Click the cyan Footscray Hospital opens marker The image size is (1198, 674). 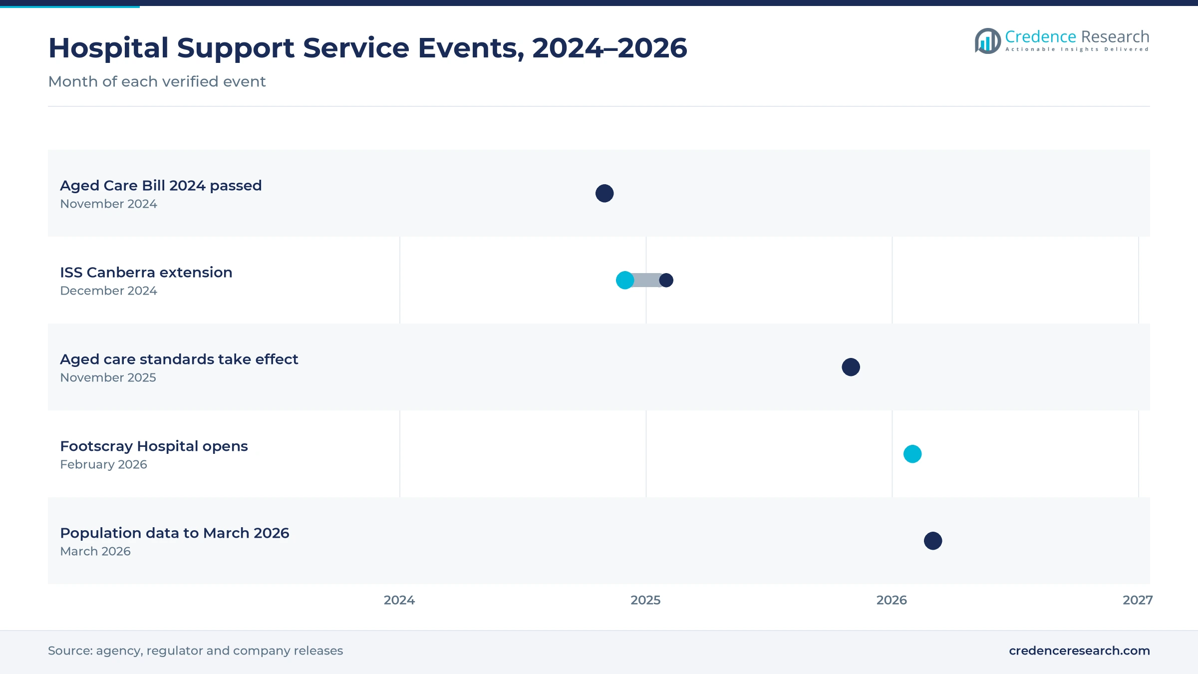[x=912, y=454]
